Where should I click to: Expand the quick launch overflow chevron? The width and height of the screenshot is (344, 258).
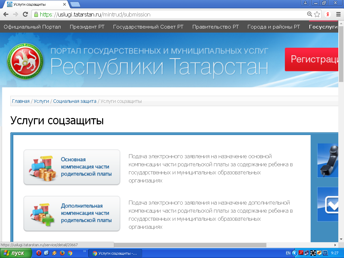coord(84,252)
